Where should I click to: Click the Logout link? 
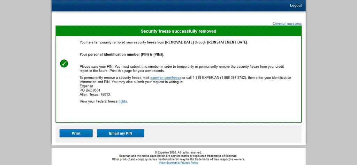(x=296, y=6)
